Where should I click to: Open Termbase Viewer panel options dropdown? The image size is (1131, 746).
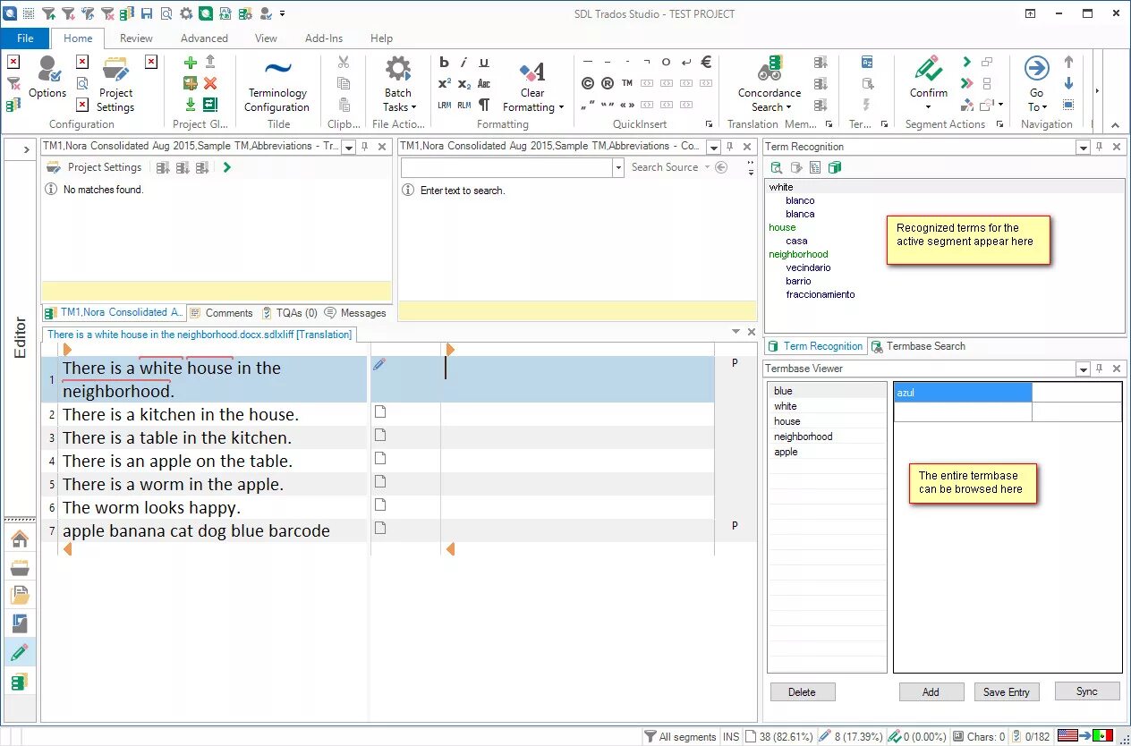coord(1083,369)
